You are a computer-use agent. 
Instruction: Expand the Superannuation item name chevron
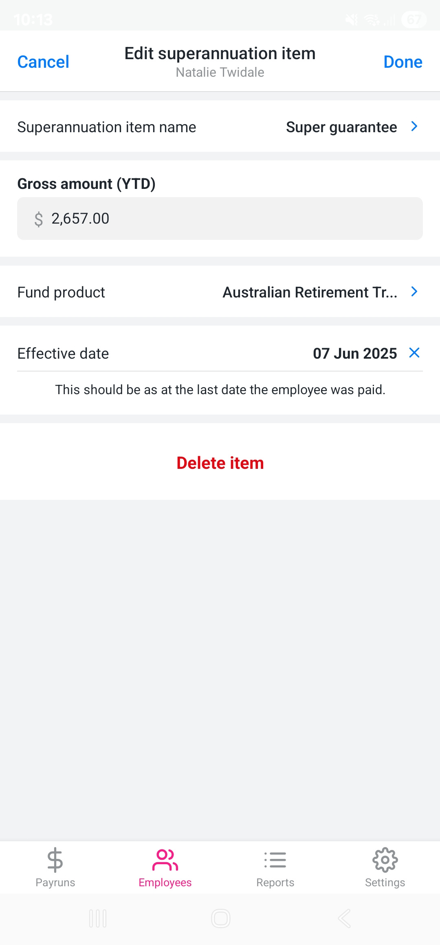(414, 126)
